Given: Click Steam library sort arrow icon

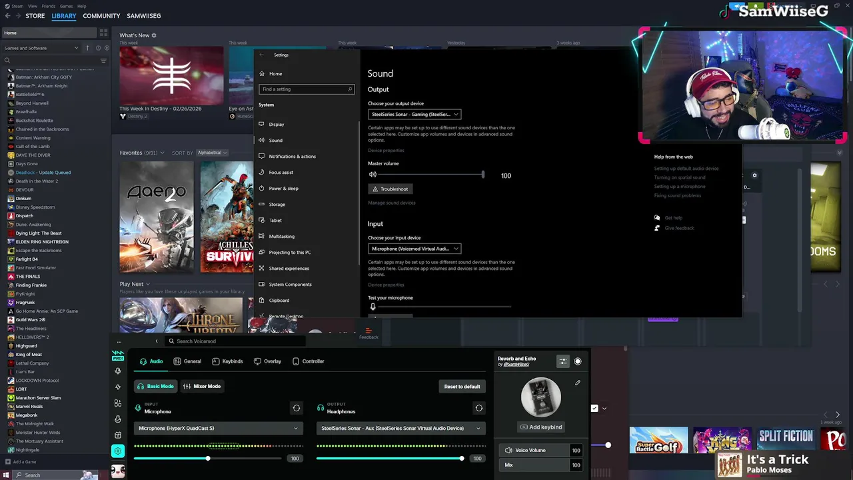Looking at the screenshot, I should point(87,48).
